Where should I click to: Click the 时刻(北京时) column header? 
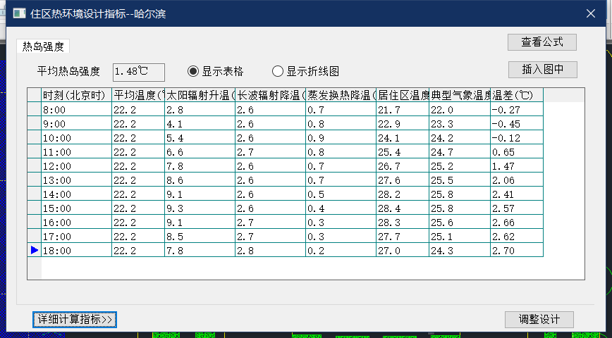[x=76, y=95]
